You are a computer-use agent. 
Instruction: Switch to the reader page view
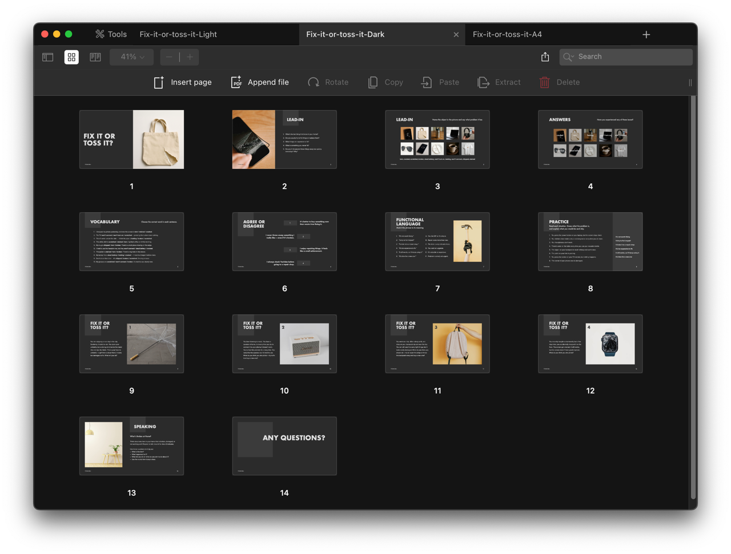coord(95,57)
